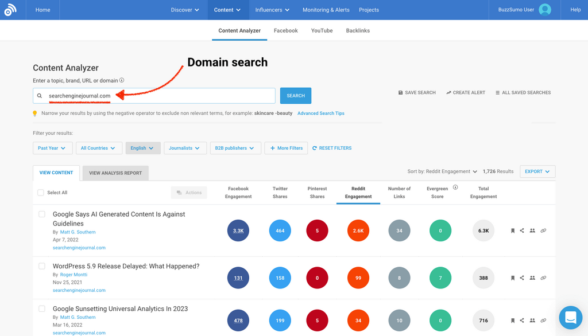The image size is (588, 336).
Task: Switch to the Backlinks tab
Action: pos(358,30)
